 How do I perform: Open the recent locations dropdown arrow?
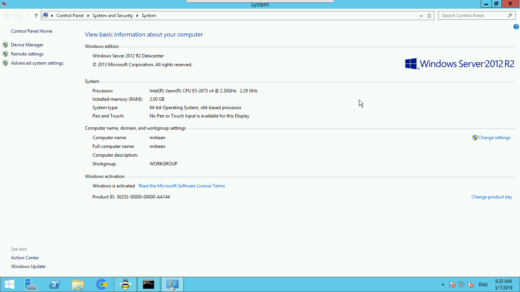28,16
